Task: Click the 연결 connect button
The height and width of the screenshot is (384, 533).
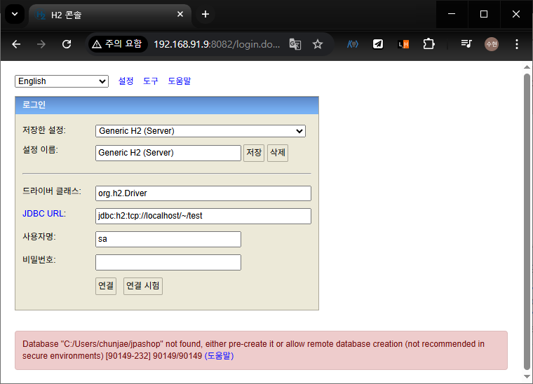Action: pos(106,286)
